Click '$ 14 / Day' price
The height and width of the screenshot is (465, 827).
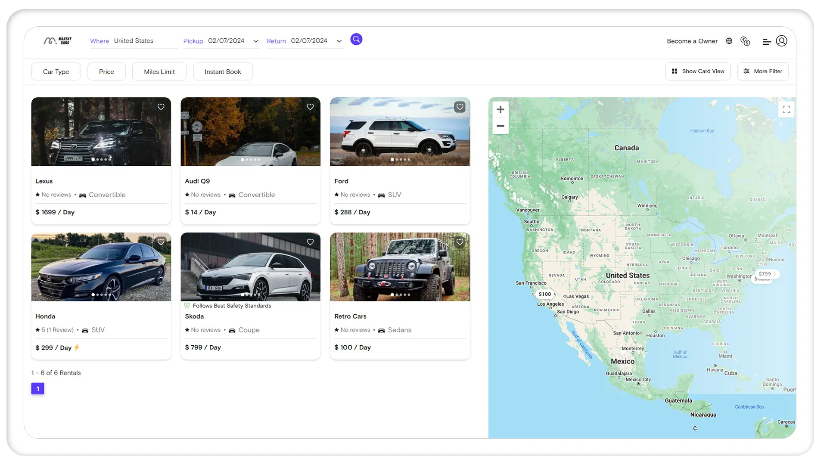tap(200, 212)
